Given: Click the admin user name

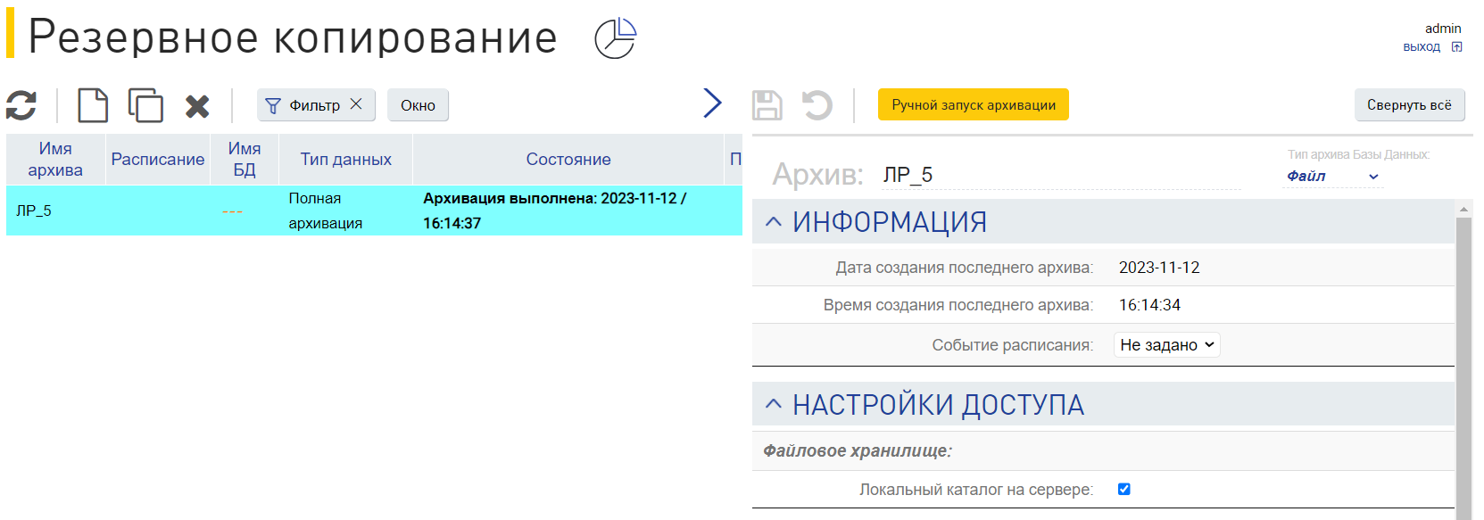Looking at the screenshot, I should coord(1443,29).
